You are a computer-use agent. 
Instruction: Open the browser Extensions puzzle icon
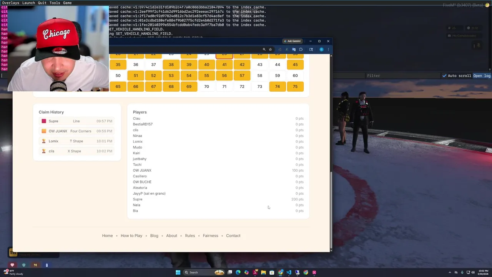tap(301, 49)
